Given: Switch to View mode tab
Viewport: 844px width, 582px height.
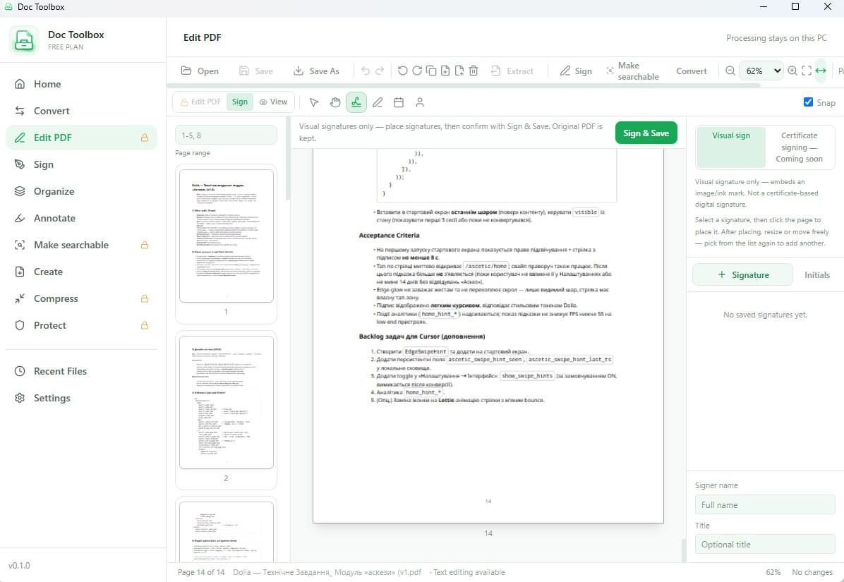Looking at the screenshot, I should pos(273,102).
